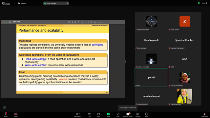Click the green Share screen button
210x118 pixels.
(x=108, y=115)
